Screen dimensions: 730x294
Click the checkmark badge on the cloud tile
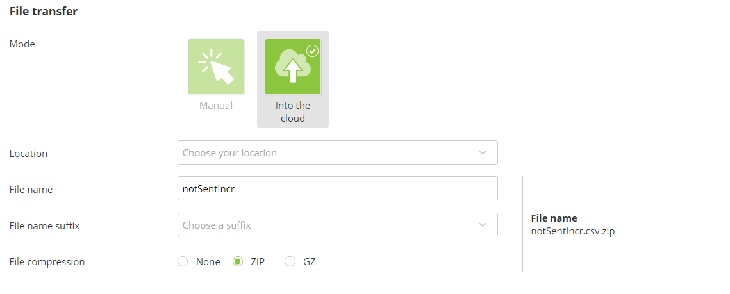313,51
